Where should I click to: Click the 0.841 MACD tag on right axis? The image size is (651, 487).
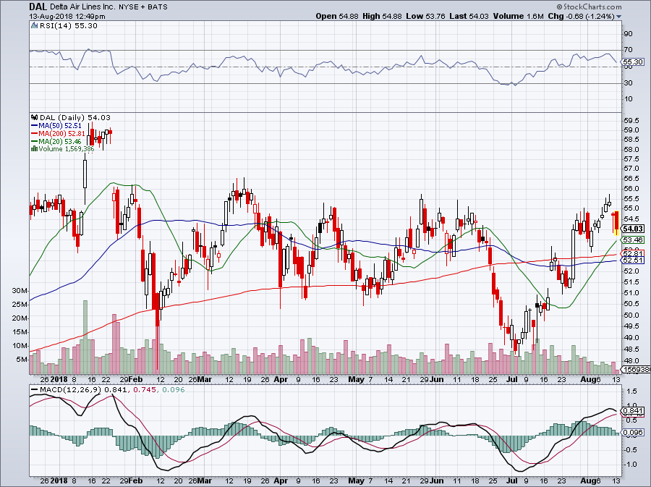click(x=633, y=411)
